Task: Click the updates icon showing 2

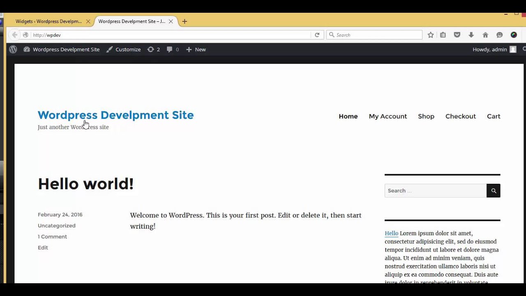Action: click(x=154, y=49)
